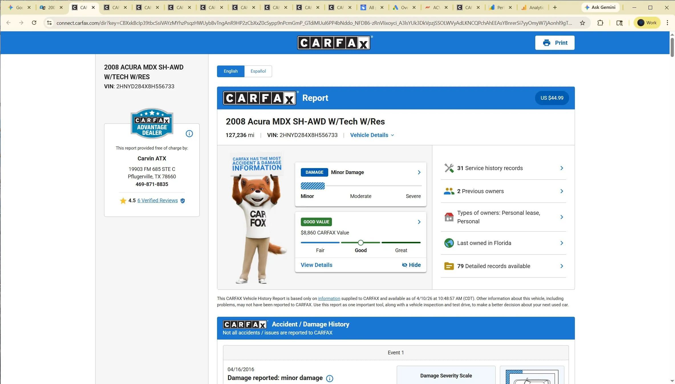Viewport: 675px width, 384px height.
Task: Hide the CARFAX Value card
Action: [x=411, y=265]
